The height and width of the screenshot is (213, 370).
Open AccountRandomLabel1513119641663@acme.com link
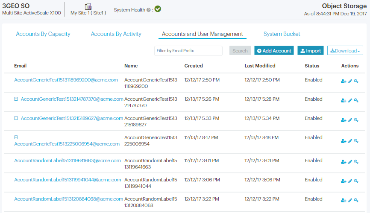pos(68,160)
